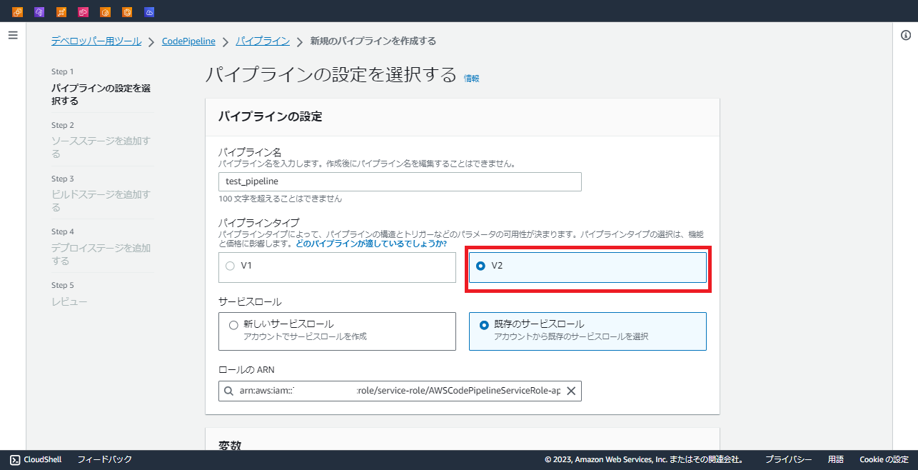This screenshot has height=470, width=918.
Task: Choose 既存のサービスロール option
Action: point(587,331)
